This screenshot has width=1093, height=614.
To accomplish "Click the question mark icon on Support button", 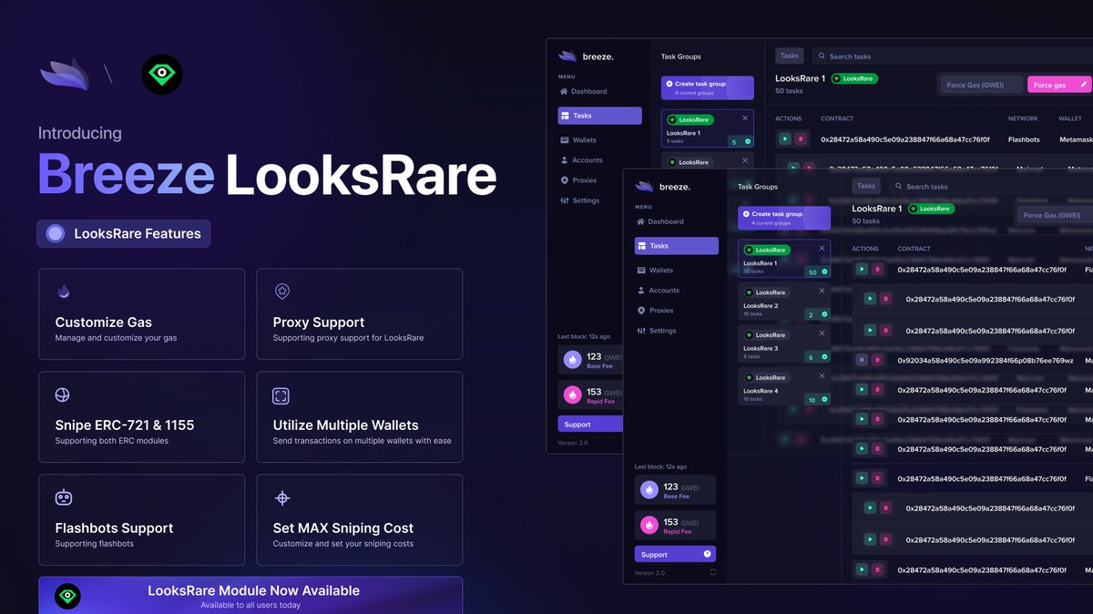I will (x=707, y=554).
